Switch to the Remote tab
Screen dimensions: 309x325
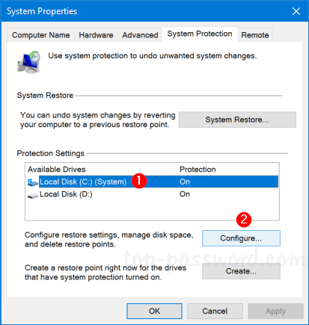click(255, 35)
